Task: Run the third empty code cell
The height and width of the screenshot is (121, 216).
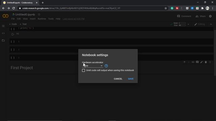Action: pos(12,50)
